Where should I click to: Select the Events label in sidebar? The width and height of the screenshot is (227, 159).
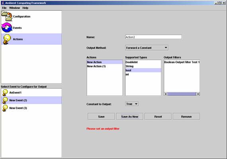tap(17, 28)
